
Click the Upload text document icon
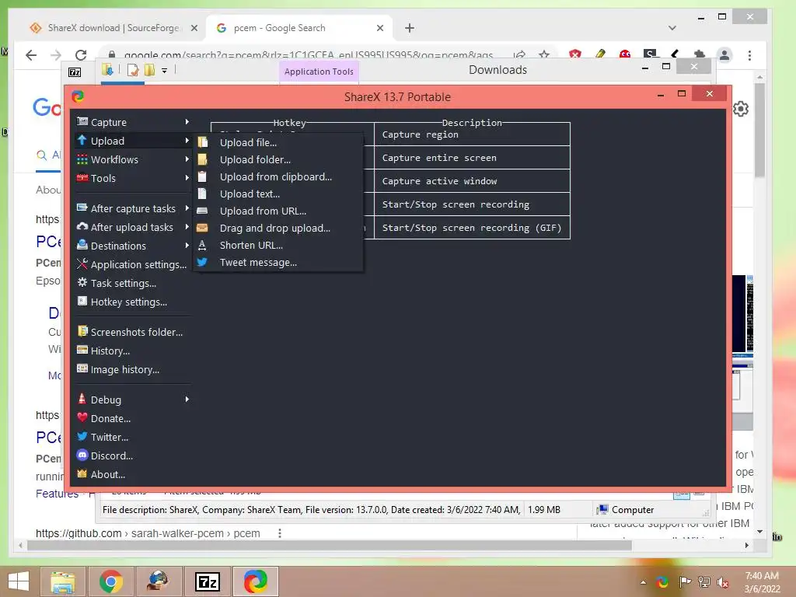[202, 194]
